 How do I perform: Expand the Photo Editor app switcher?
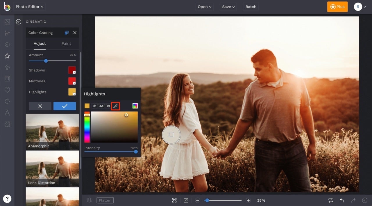pyautogui.click(x=29, y=7)
